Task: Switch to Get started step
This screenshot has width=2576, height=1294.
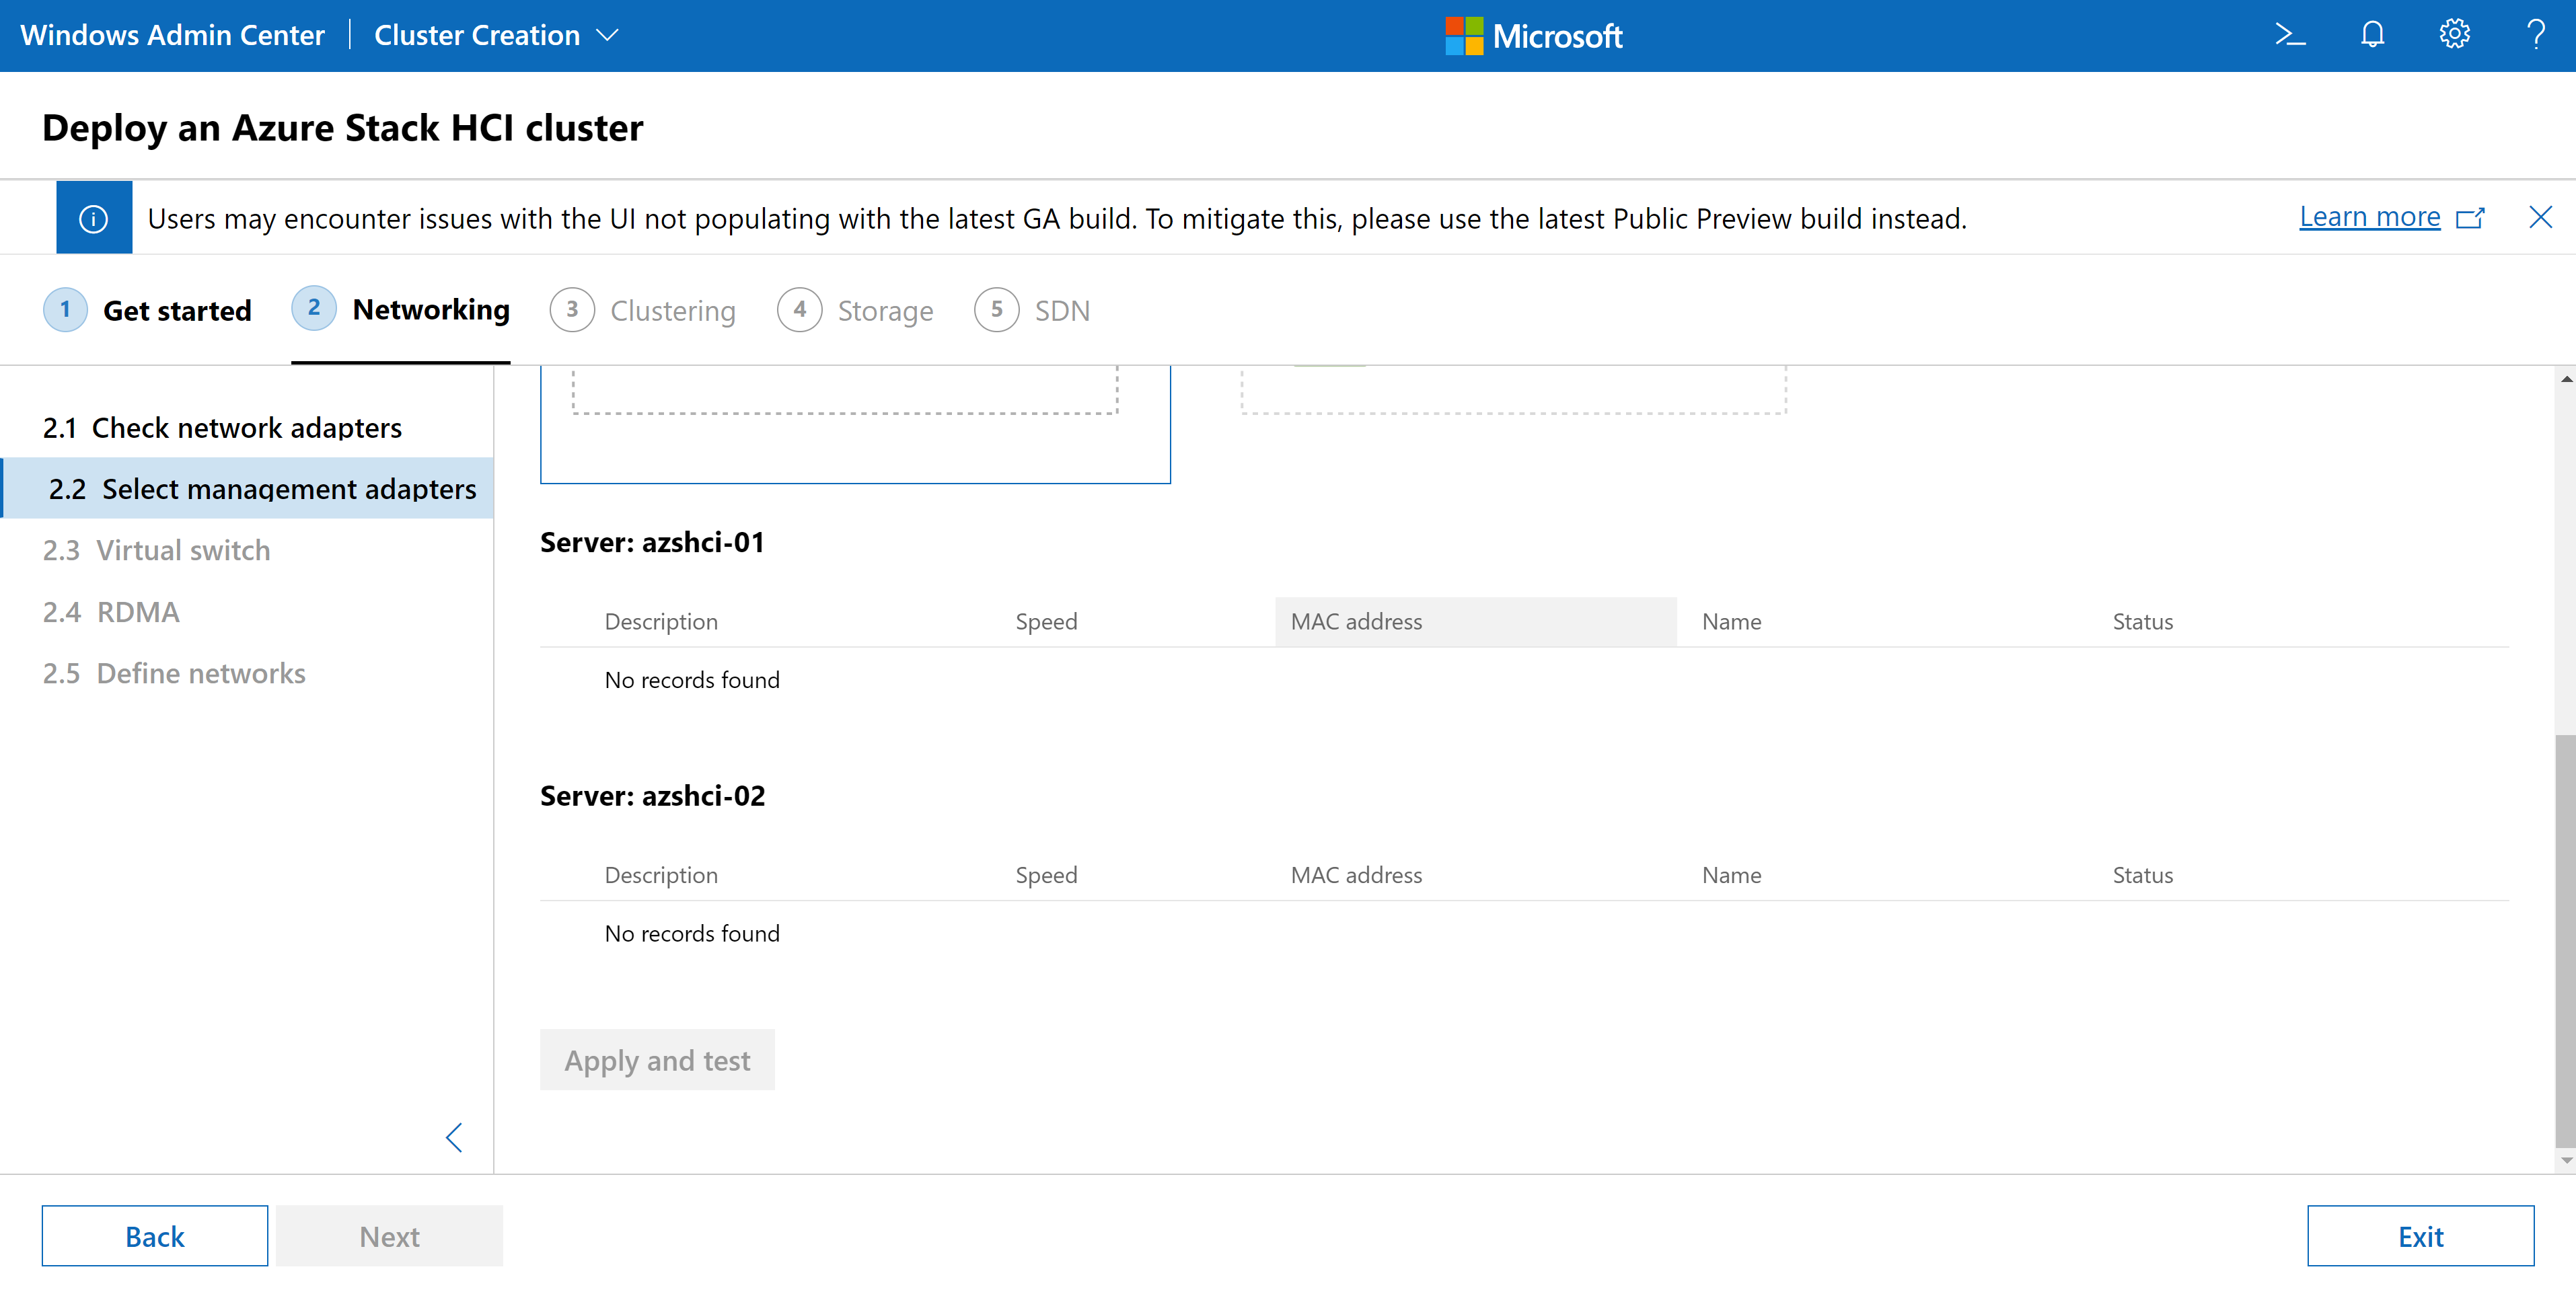Action: coord(148,310)
